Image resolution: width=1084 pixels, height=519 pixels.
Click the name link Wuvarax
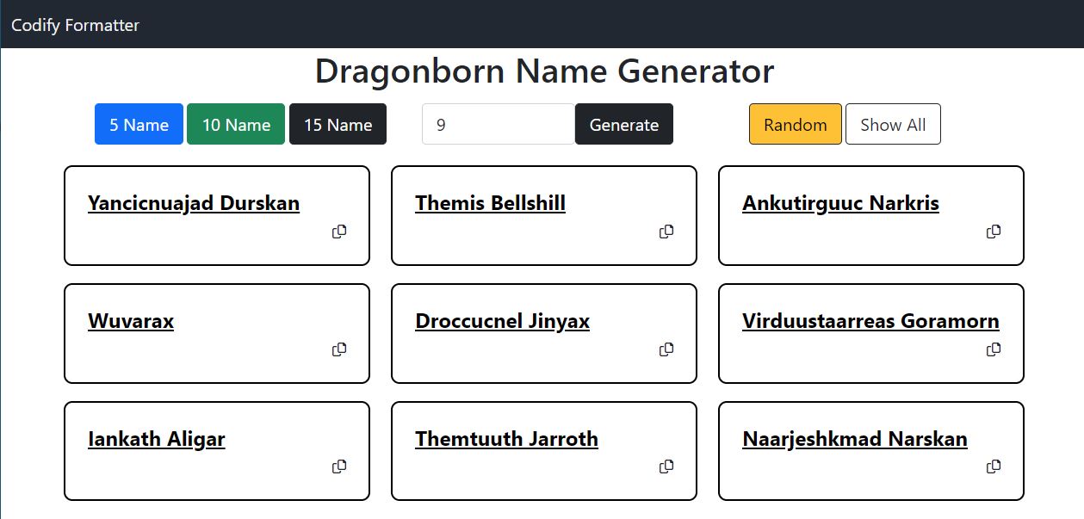coord(130,321)
